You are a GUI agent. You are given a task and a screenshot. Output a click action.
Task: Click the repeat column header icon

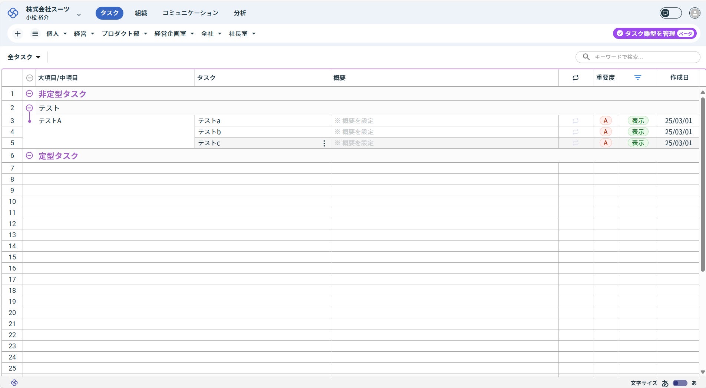coord(576,78)
